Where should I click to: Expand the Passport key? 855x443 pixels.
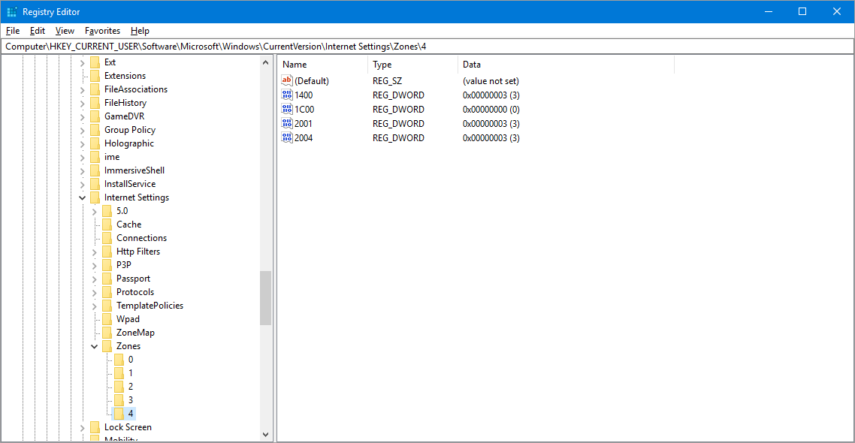coord(95,279)
